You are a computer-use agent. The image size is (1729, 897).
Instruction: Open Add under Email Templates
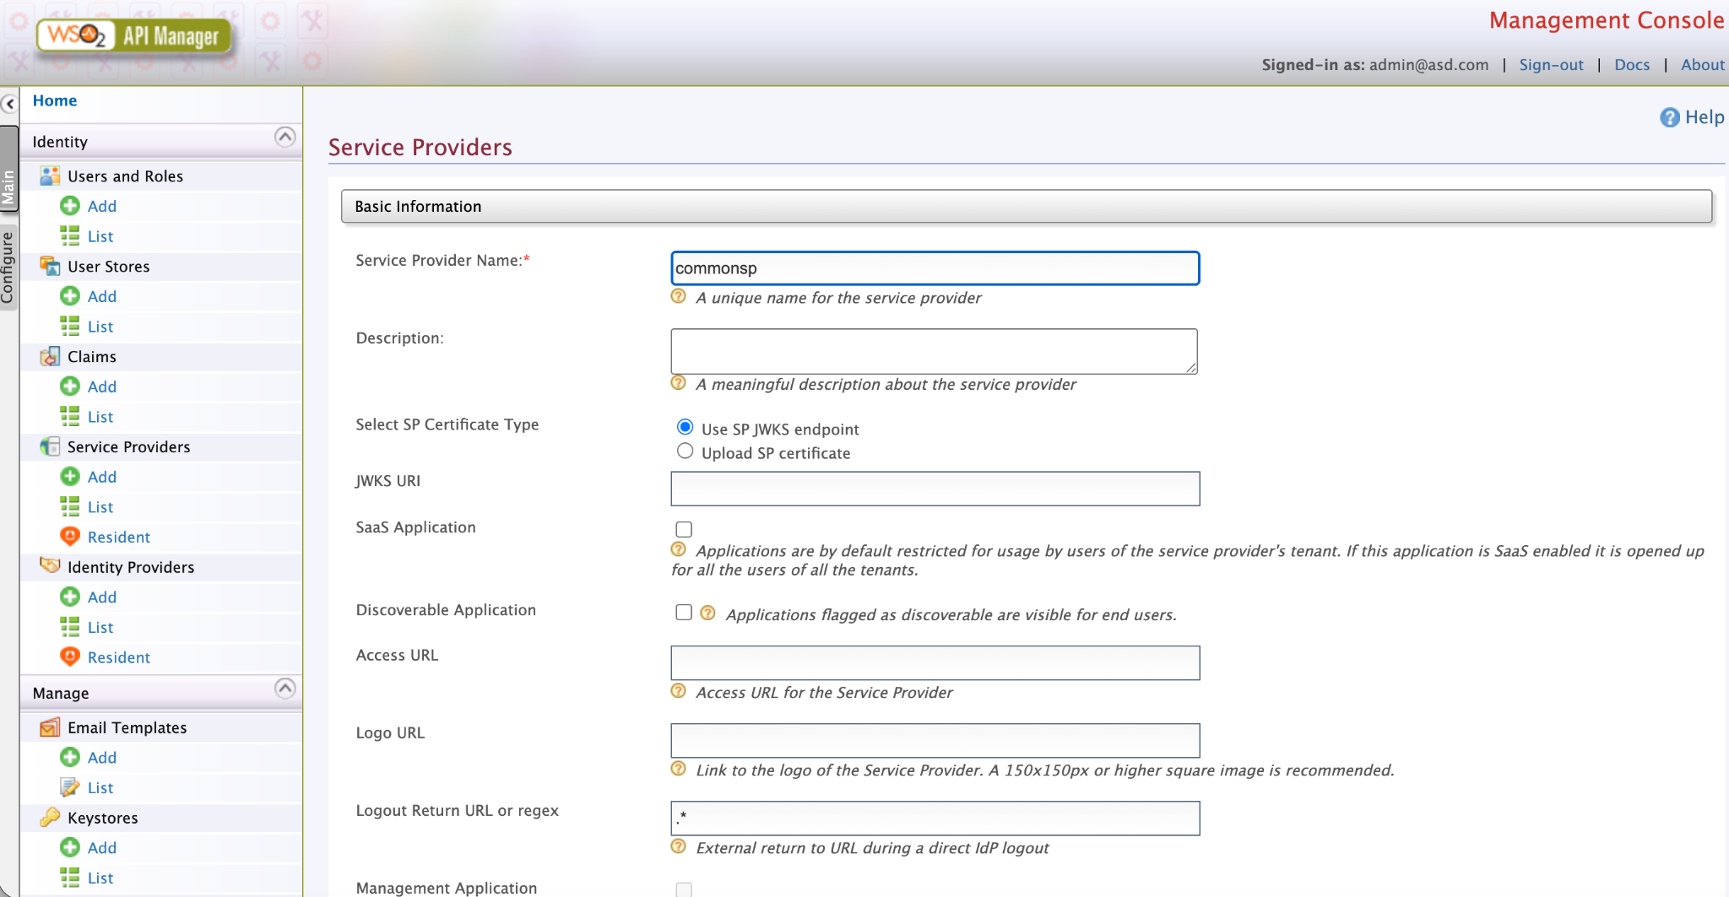(102, 758)
